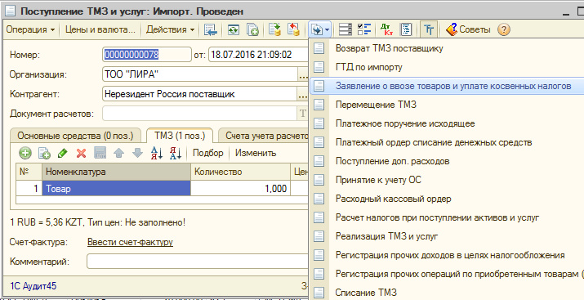
Task: Open the Действия dropdown menu
Action: [x=171, y=29]
